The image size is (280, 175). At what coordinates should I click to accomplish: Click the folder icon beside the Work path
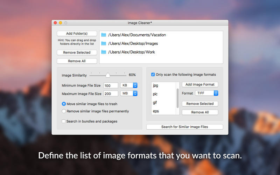pos(104,52)
